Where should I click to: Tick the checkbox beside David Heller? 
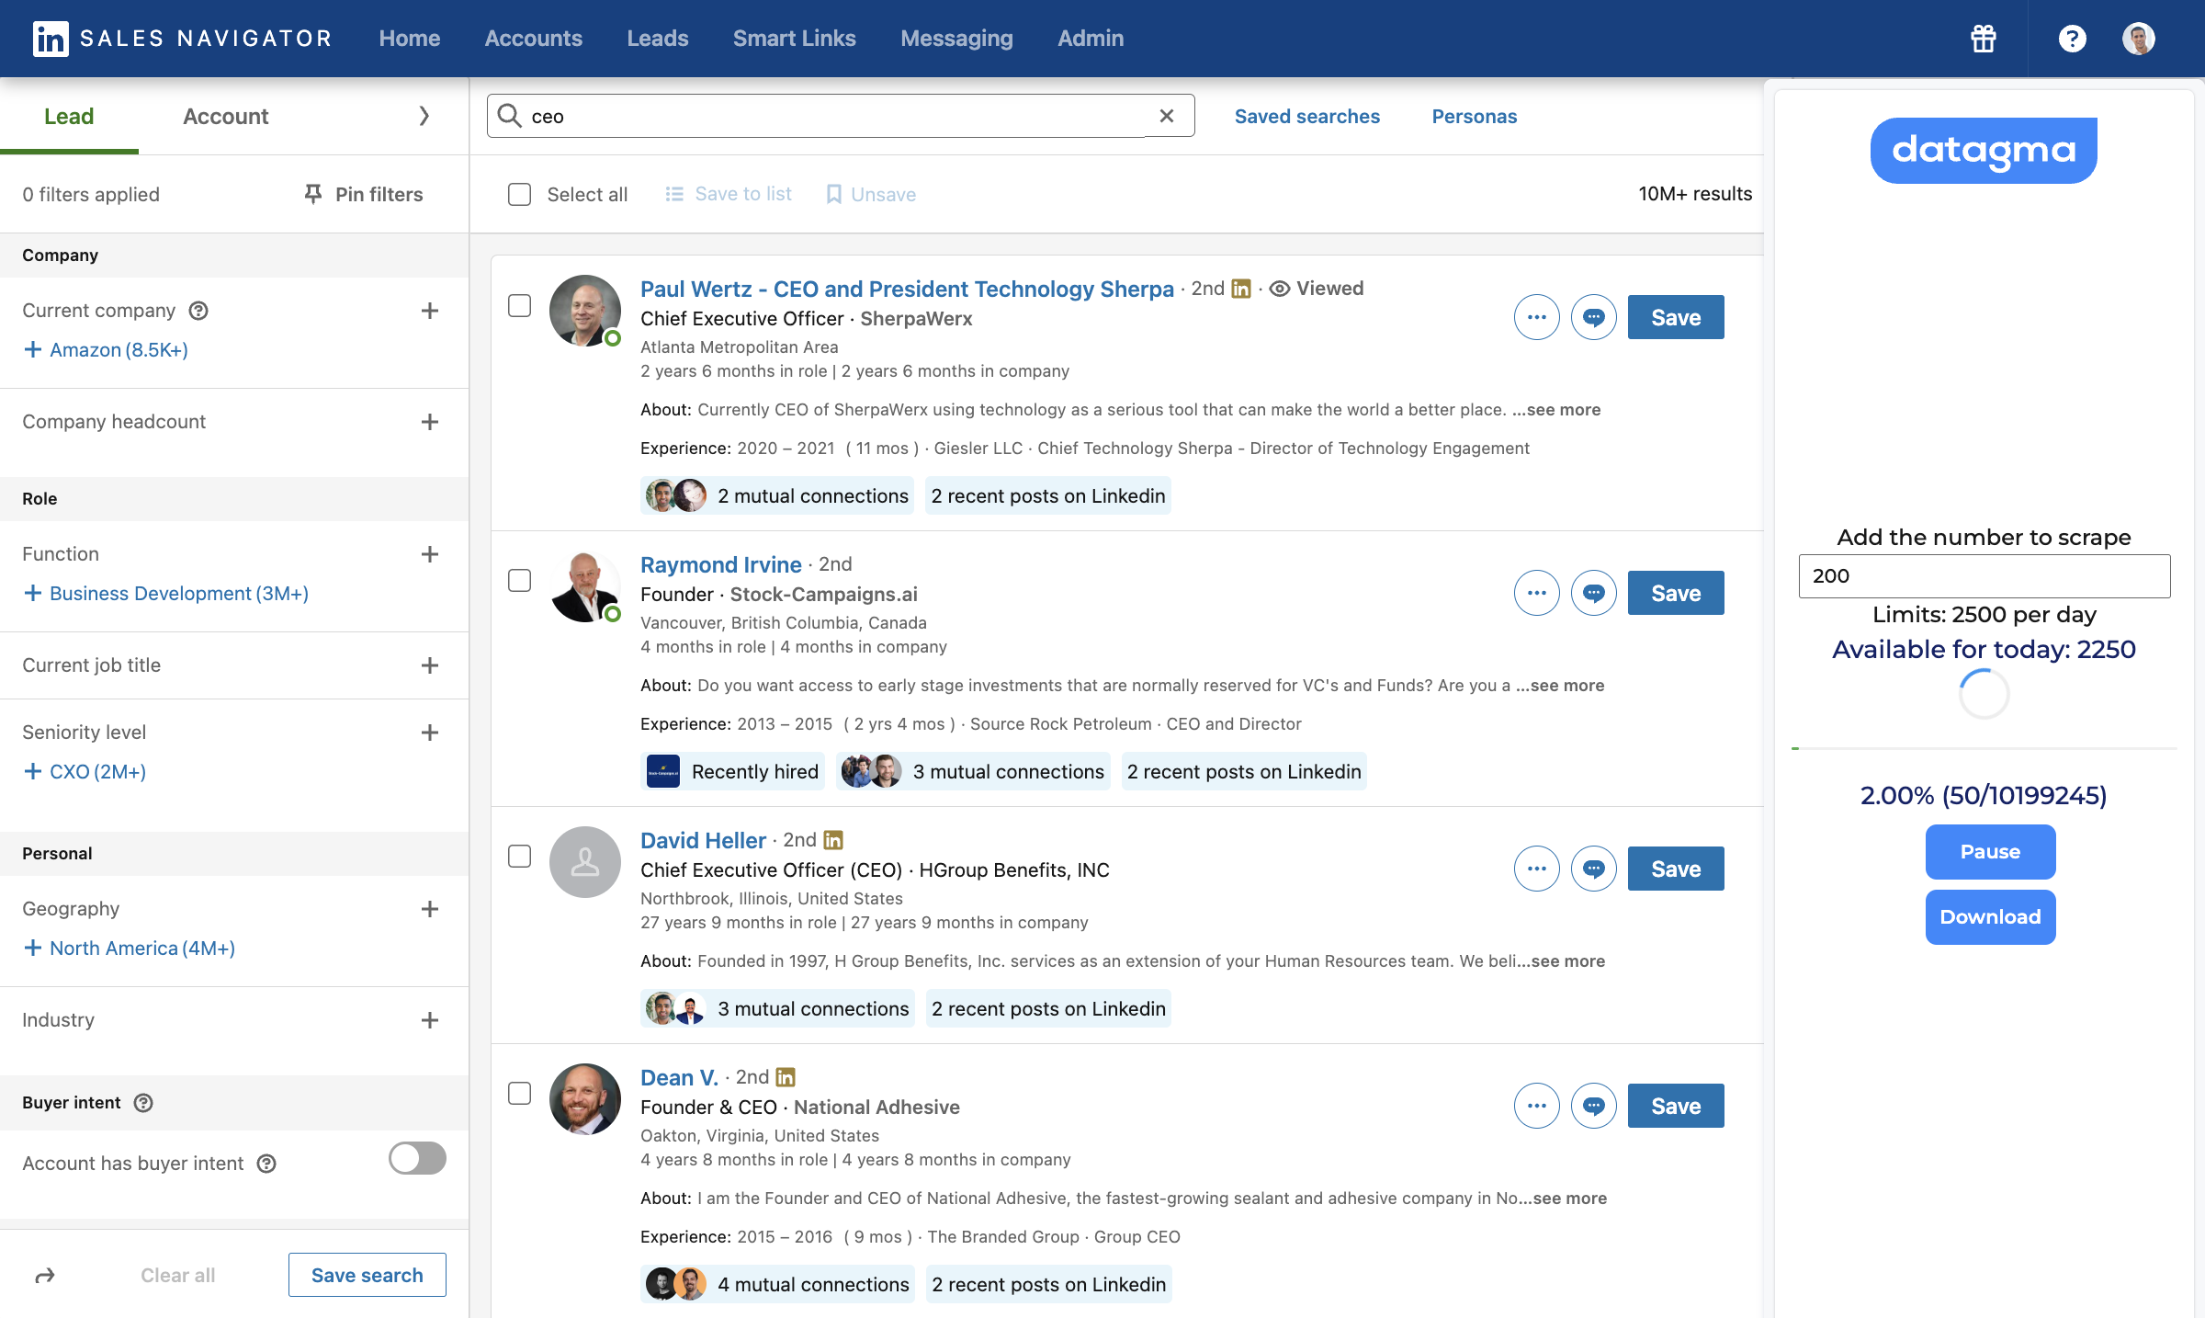pos(520,856)
